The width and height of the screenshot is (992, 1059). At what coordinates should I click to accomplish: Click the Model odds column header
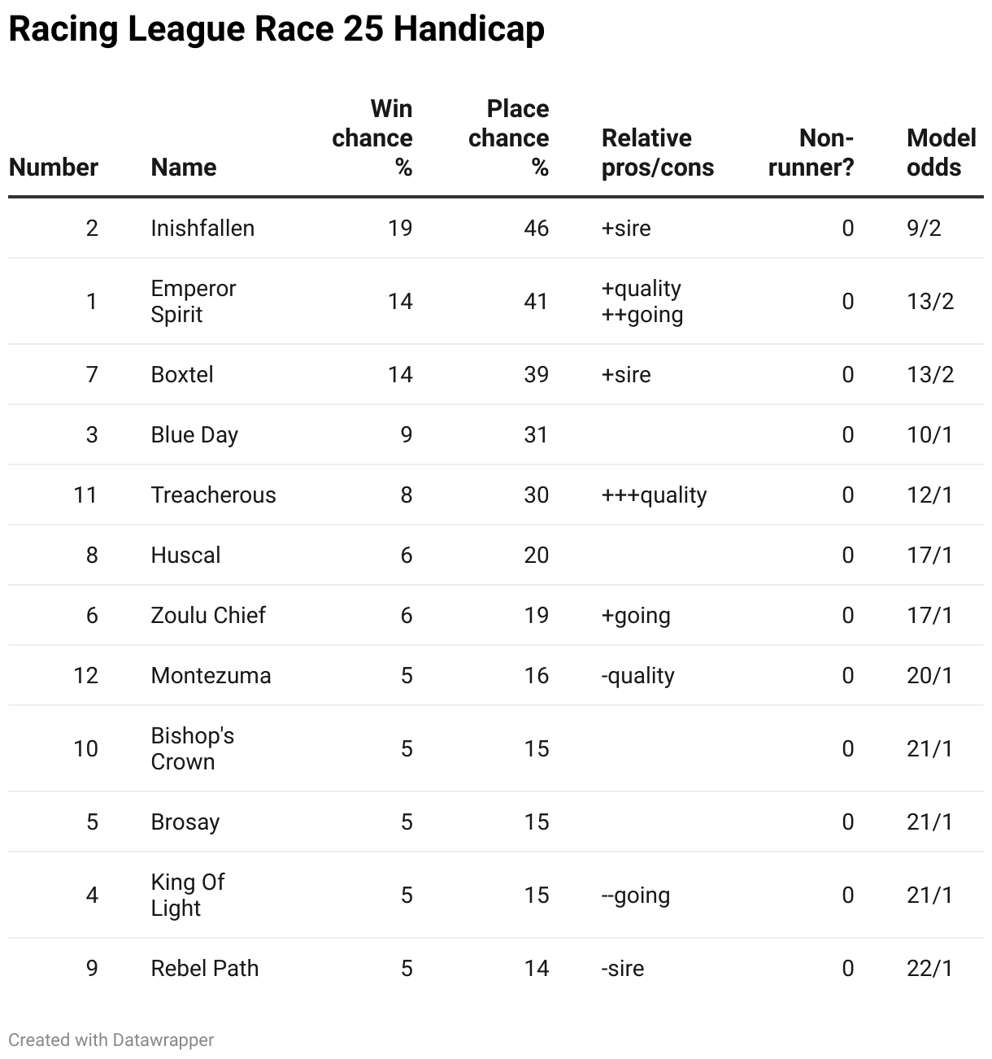(x=941, y=153)
